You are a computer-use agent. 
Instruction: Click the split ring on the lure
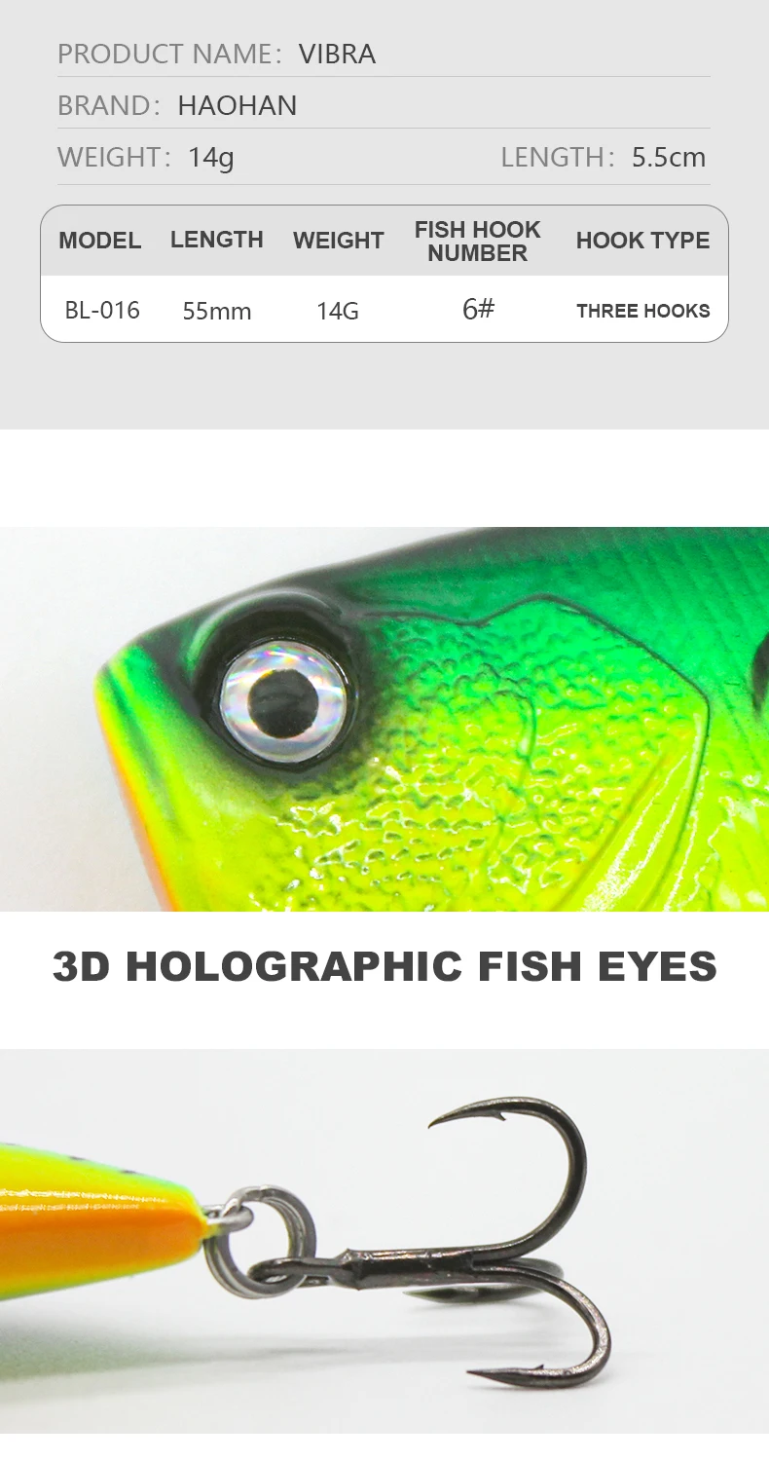point(261,1241)
